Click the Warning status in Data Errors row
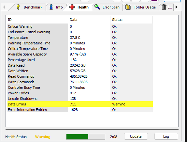187x142 pixels. pyautogui.click(x=119, y=104)
